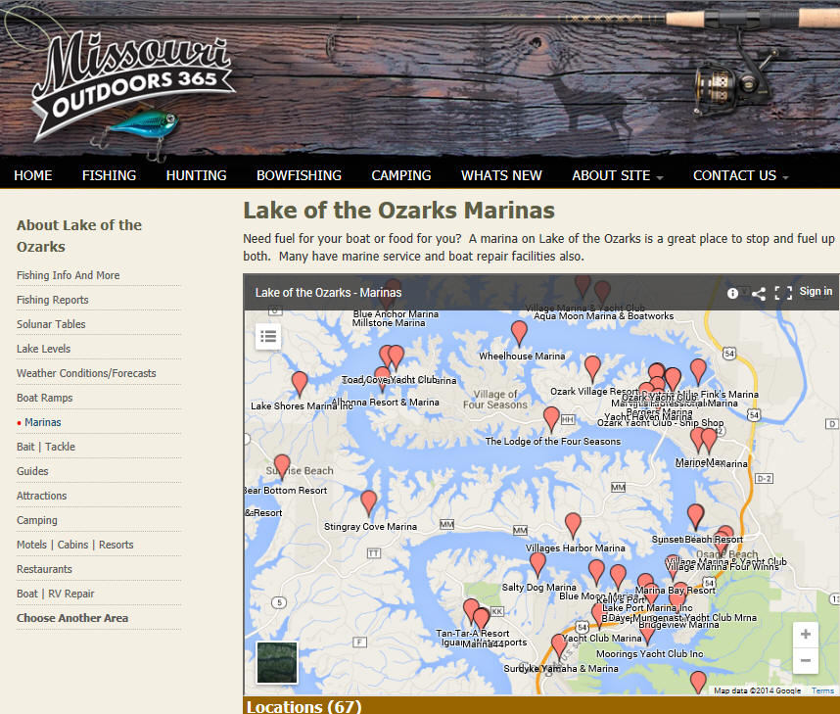This screenshot has height=714, width=840.
Task: Show map info details icon
Action: click(732, 293)
